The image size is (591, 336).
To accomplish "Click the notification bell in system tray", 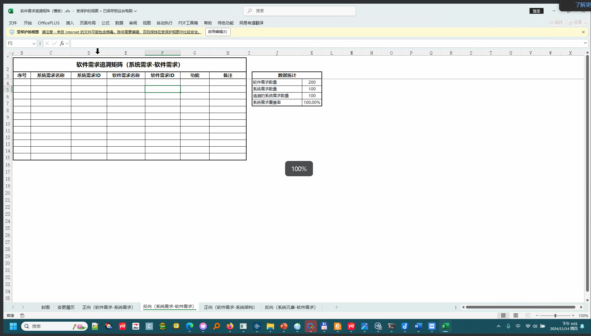I will [582, 326].
